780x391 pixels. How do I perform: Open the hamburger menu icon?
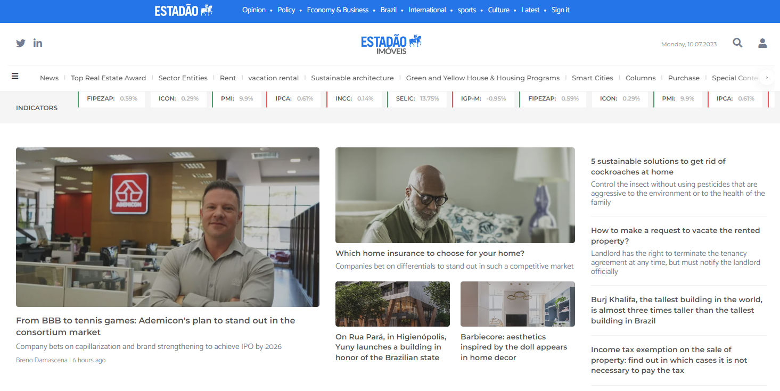15,76
